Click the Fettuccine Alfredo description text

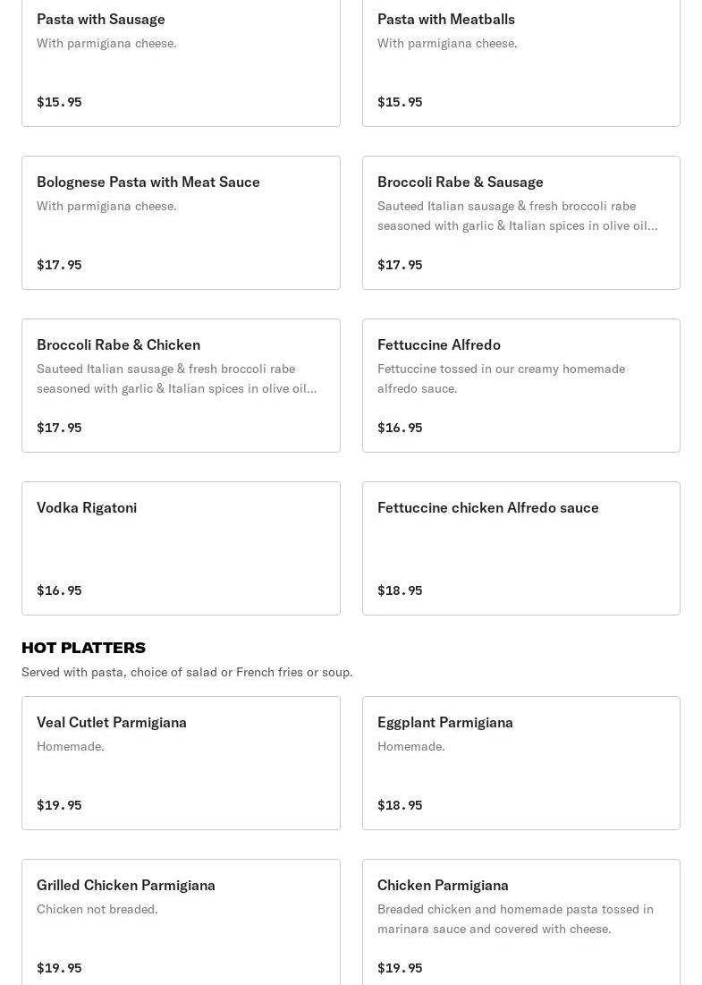[501, 378]
